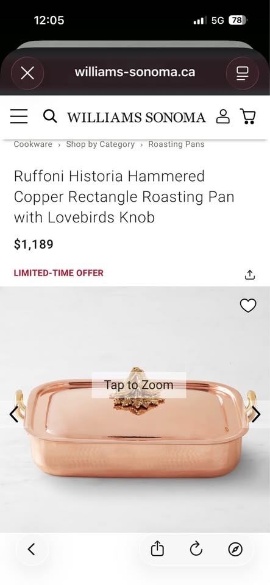Show previous product image with left arrow
270x585 pixels.
click(x=13, y=414)
